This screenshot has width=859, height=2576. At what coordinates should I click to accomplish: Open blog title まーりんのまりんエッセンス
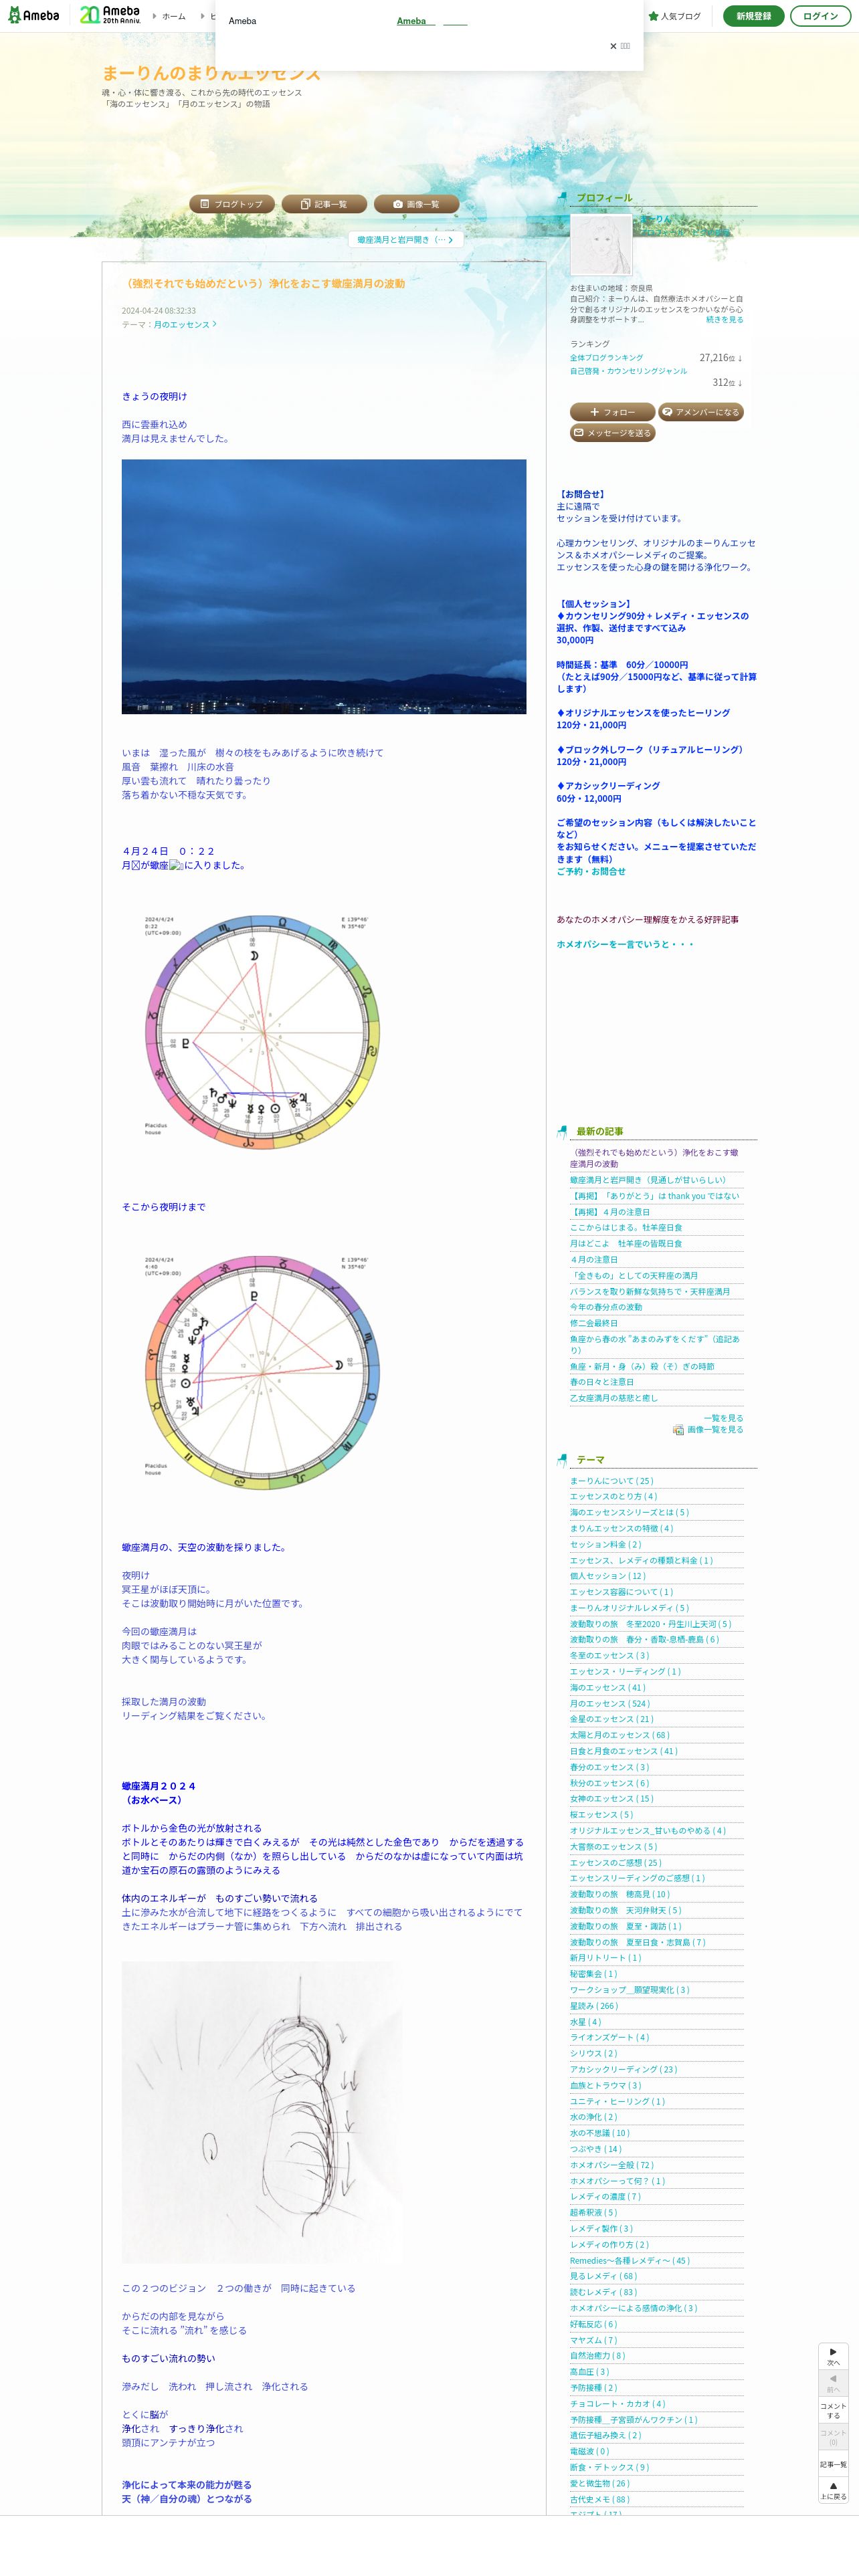[x=211, y=73]
